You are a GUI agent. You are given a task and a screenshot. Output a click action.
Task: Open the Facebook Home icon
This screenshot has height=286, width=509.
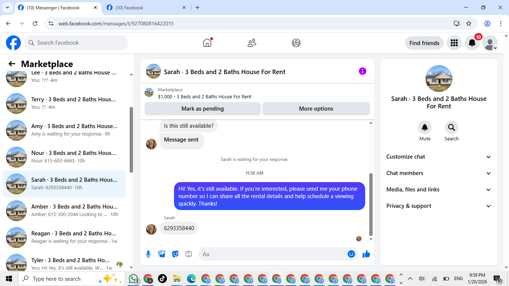tap(207, 43)
